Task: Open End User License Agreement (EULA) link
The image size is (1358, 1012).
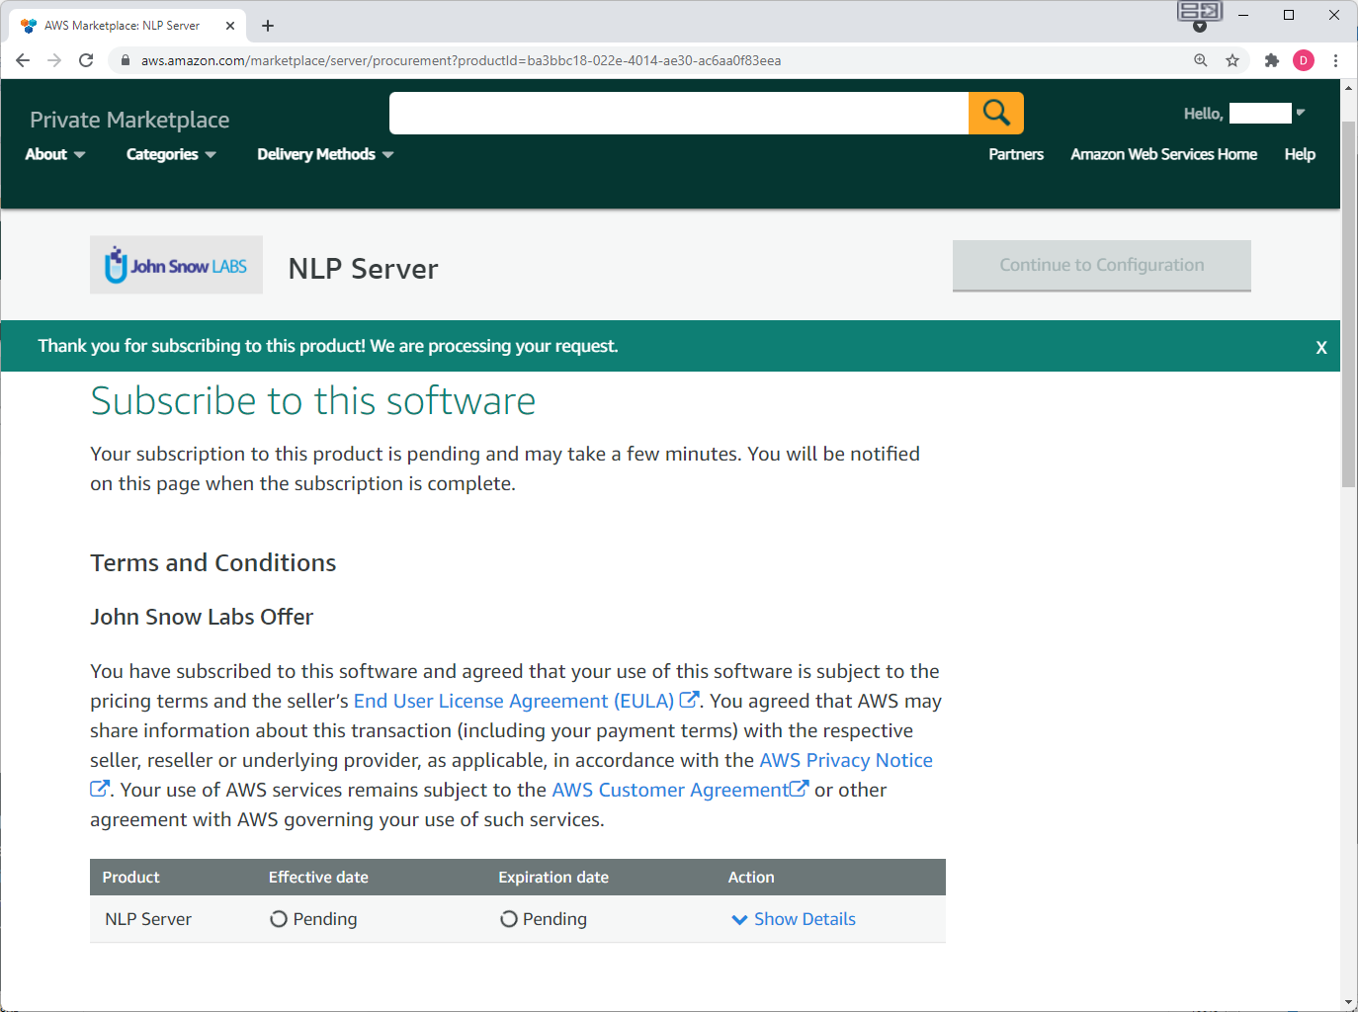Action: (x=514, y=701)
